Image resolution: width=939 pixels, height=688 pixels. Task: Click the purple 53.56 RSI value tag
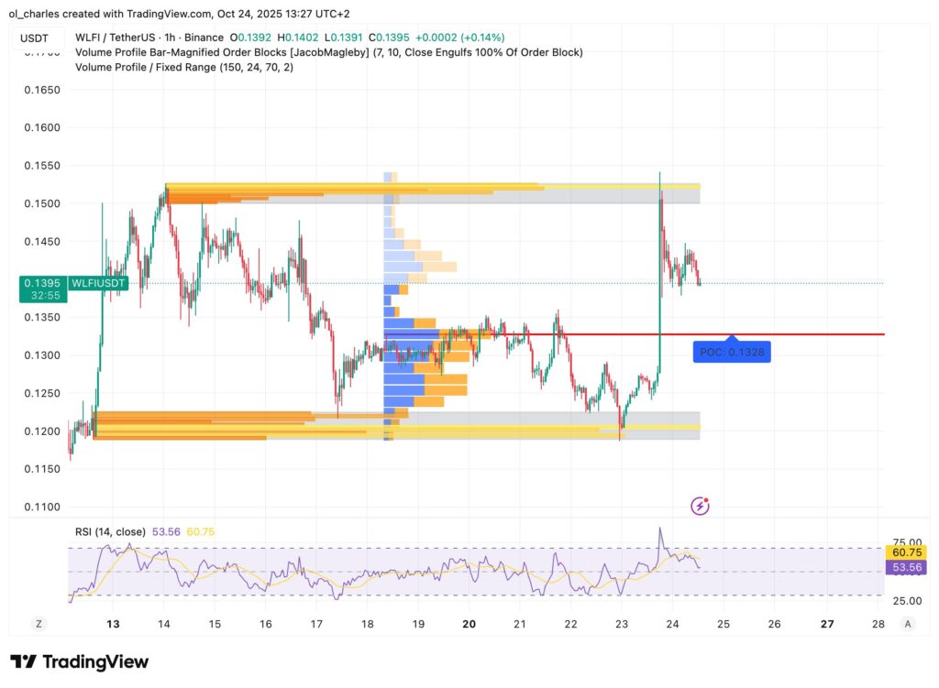[906, 568]
